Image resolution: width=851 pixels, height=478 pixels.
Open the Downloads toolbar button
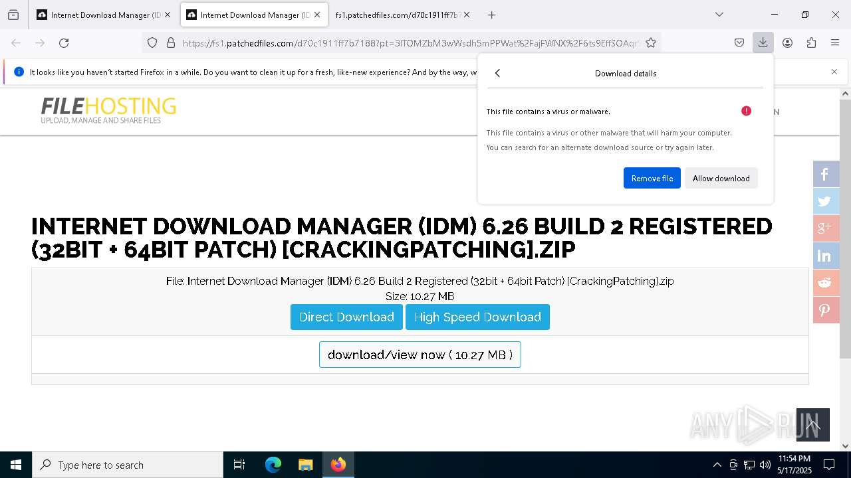point(763,42)
